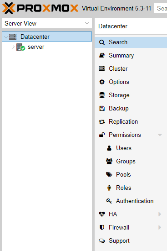Viewport: 167px width, 251px height.
Task: Click the Summary book icon
Action: 102,56
